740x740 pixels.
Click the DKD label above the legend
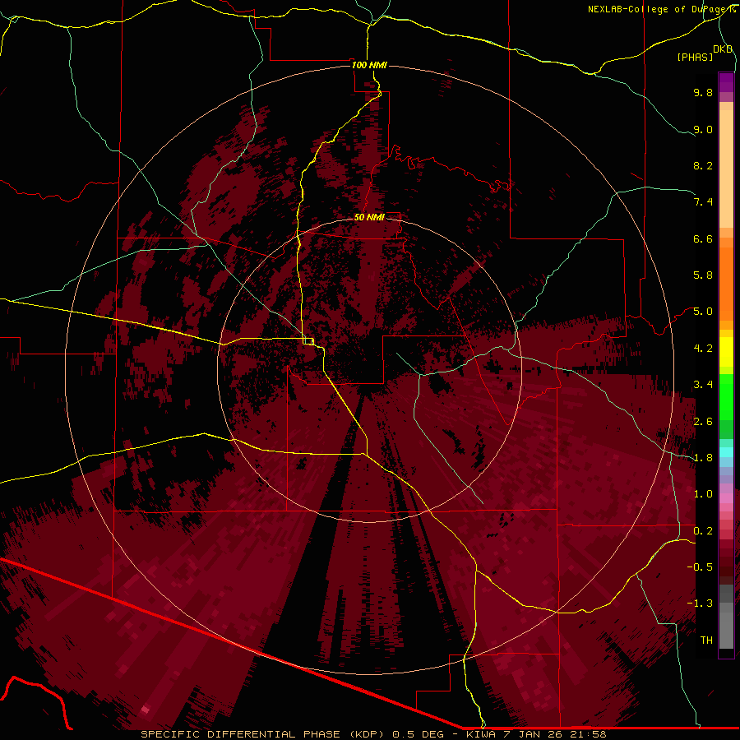[x=723, y=49]
